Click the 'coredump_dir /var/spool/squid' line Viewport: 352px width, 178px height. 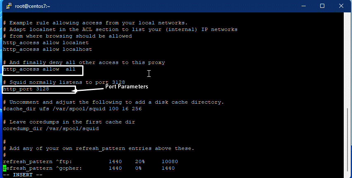tap(50, 128)
